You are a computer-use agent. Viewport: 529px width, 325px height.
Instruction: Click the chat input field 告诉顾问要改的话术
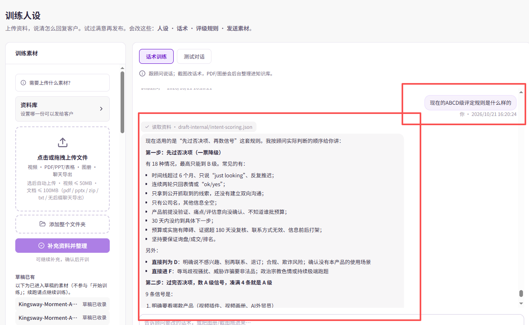[x=332, y=322]
